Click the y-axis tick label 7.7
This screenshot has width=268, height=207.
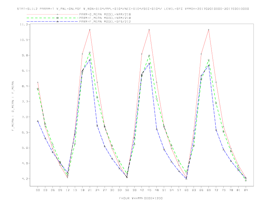point(25,101)
